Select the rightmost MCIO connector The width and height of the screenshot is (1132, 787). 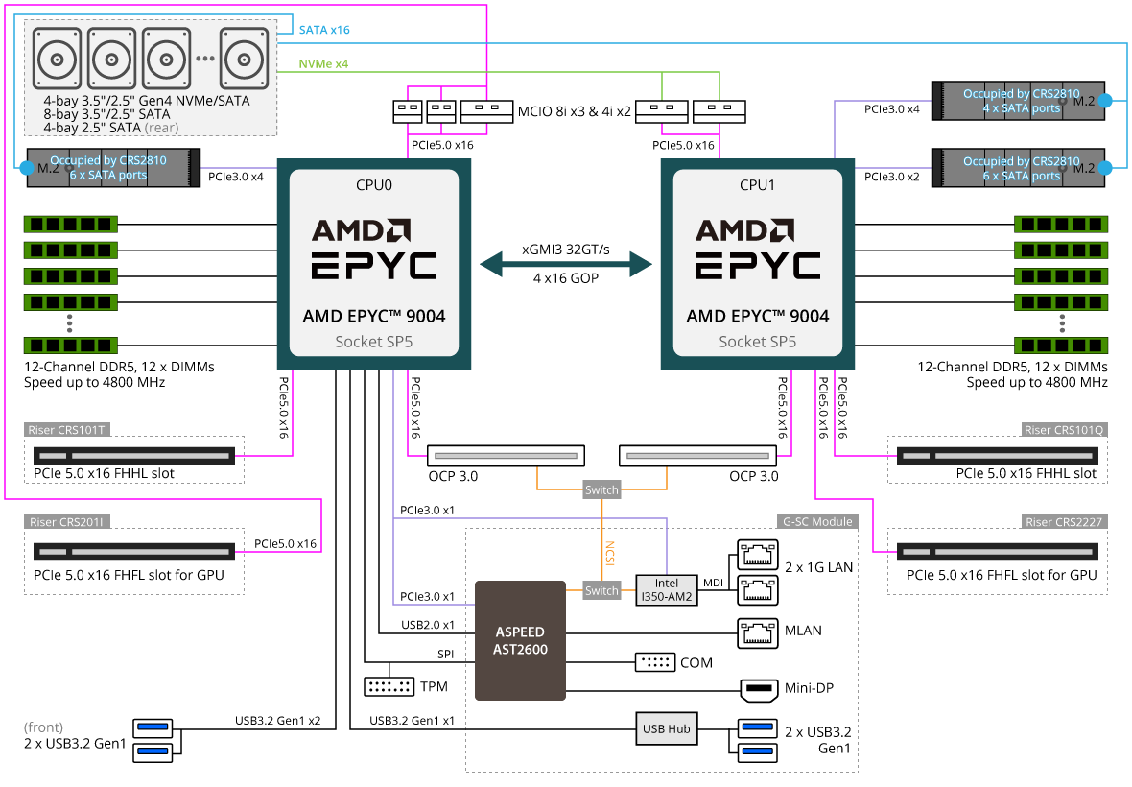[719, 111]
